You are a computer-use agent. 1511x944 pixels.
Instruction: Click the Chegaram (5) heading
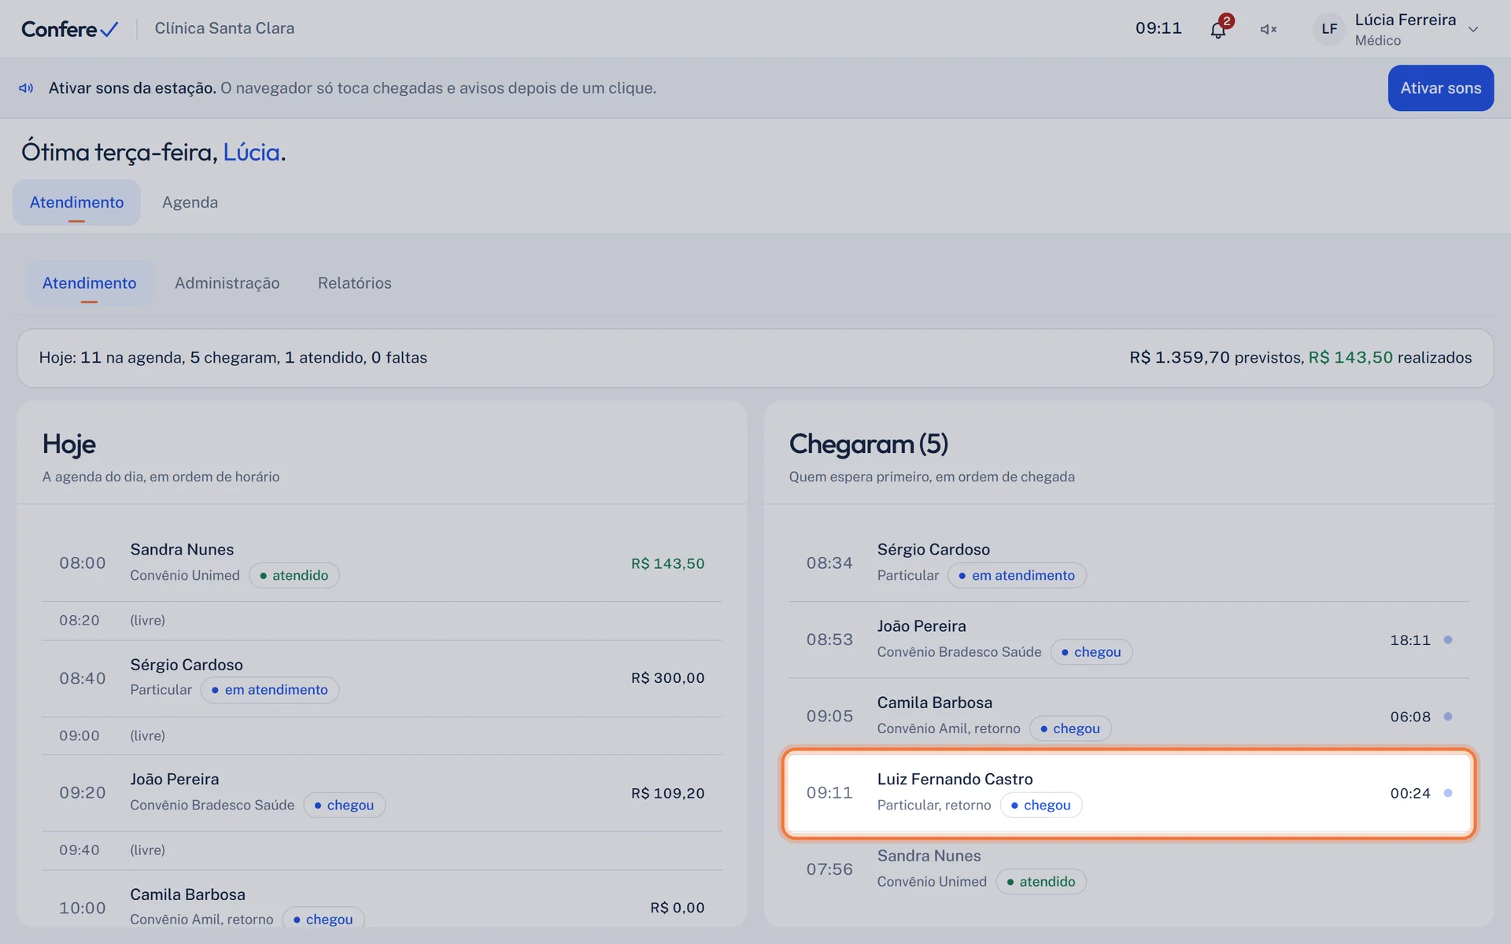coord(869,444)
